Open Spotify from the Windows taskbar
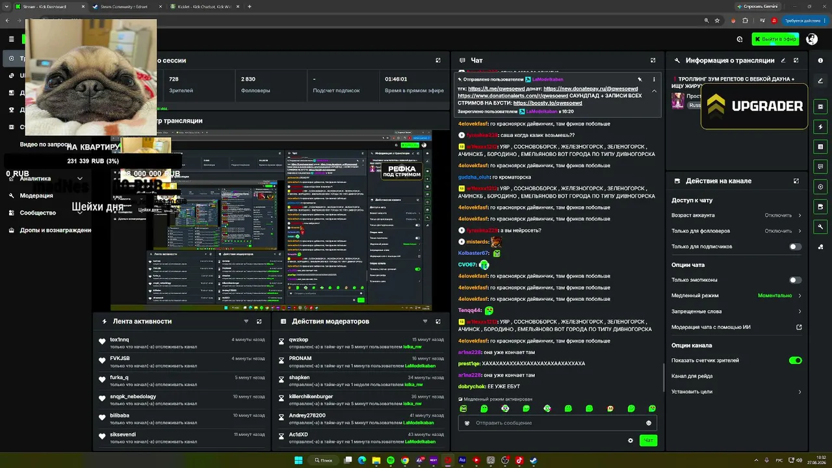This screenshot has width=832, height=468. point(391,460)
